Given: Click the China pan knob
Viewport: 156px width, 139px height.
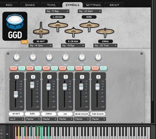Looking at the screenshot, I should [49, 57].
